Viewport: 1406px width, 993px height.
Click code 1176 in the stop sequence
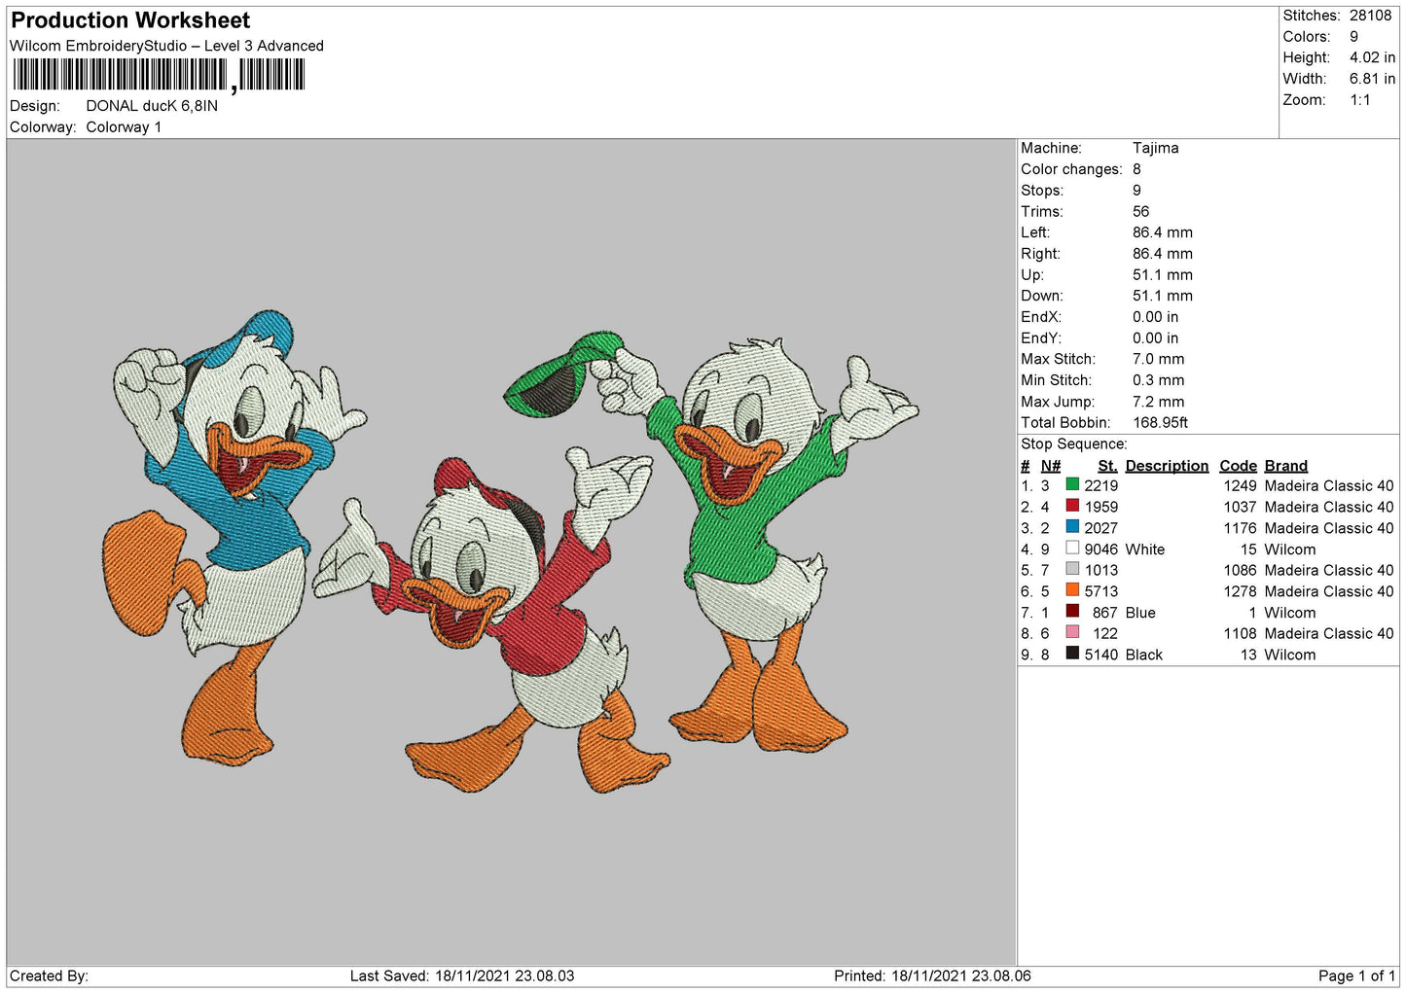tap(1240, 528)
